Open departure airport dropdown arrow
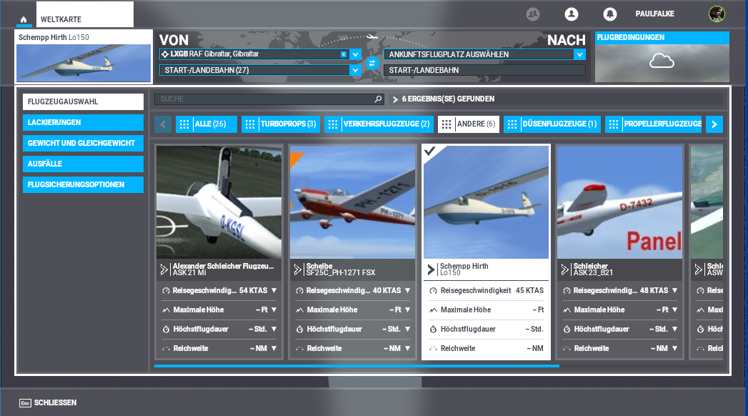The width and height of the screenshot is (748, 416). point(355,55)
